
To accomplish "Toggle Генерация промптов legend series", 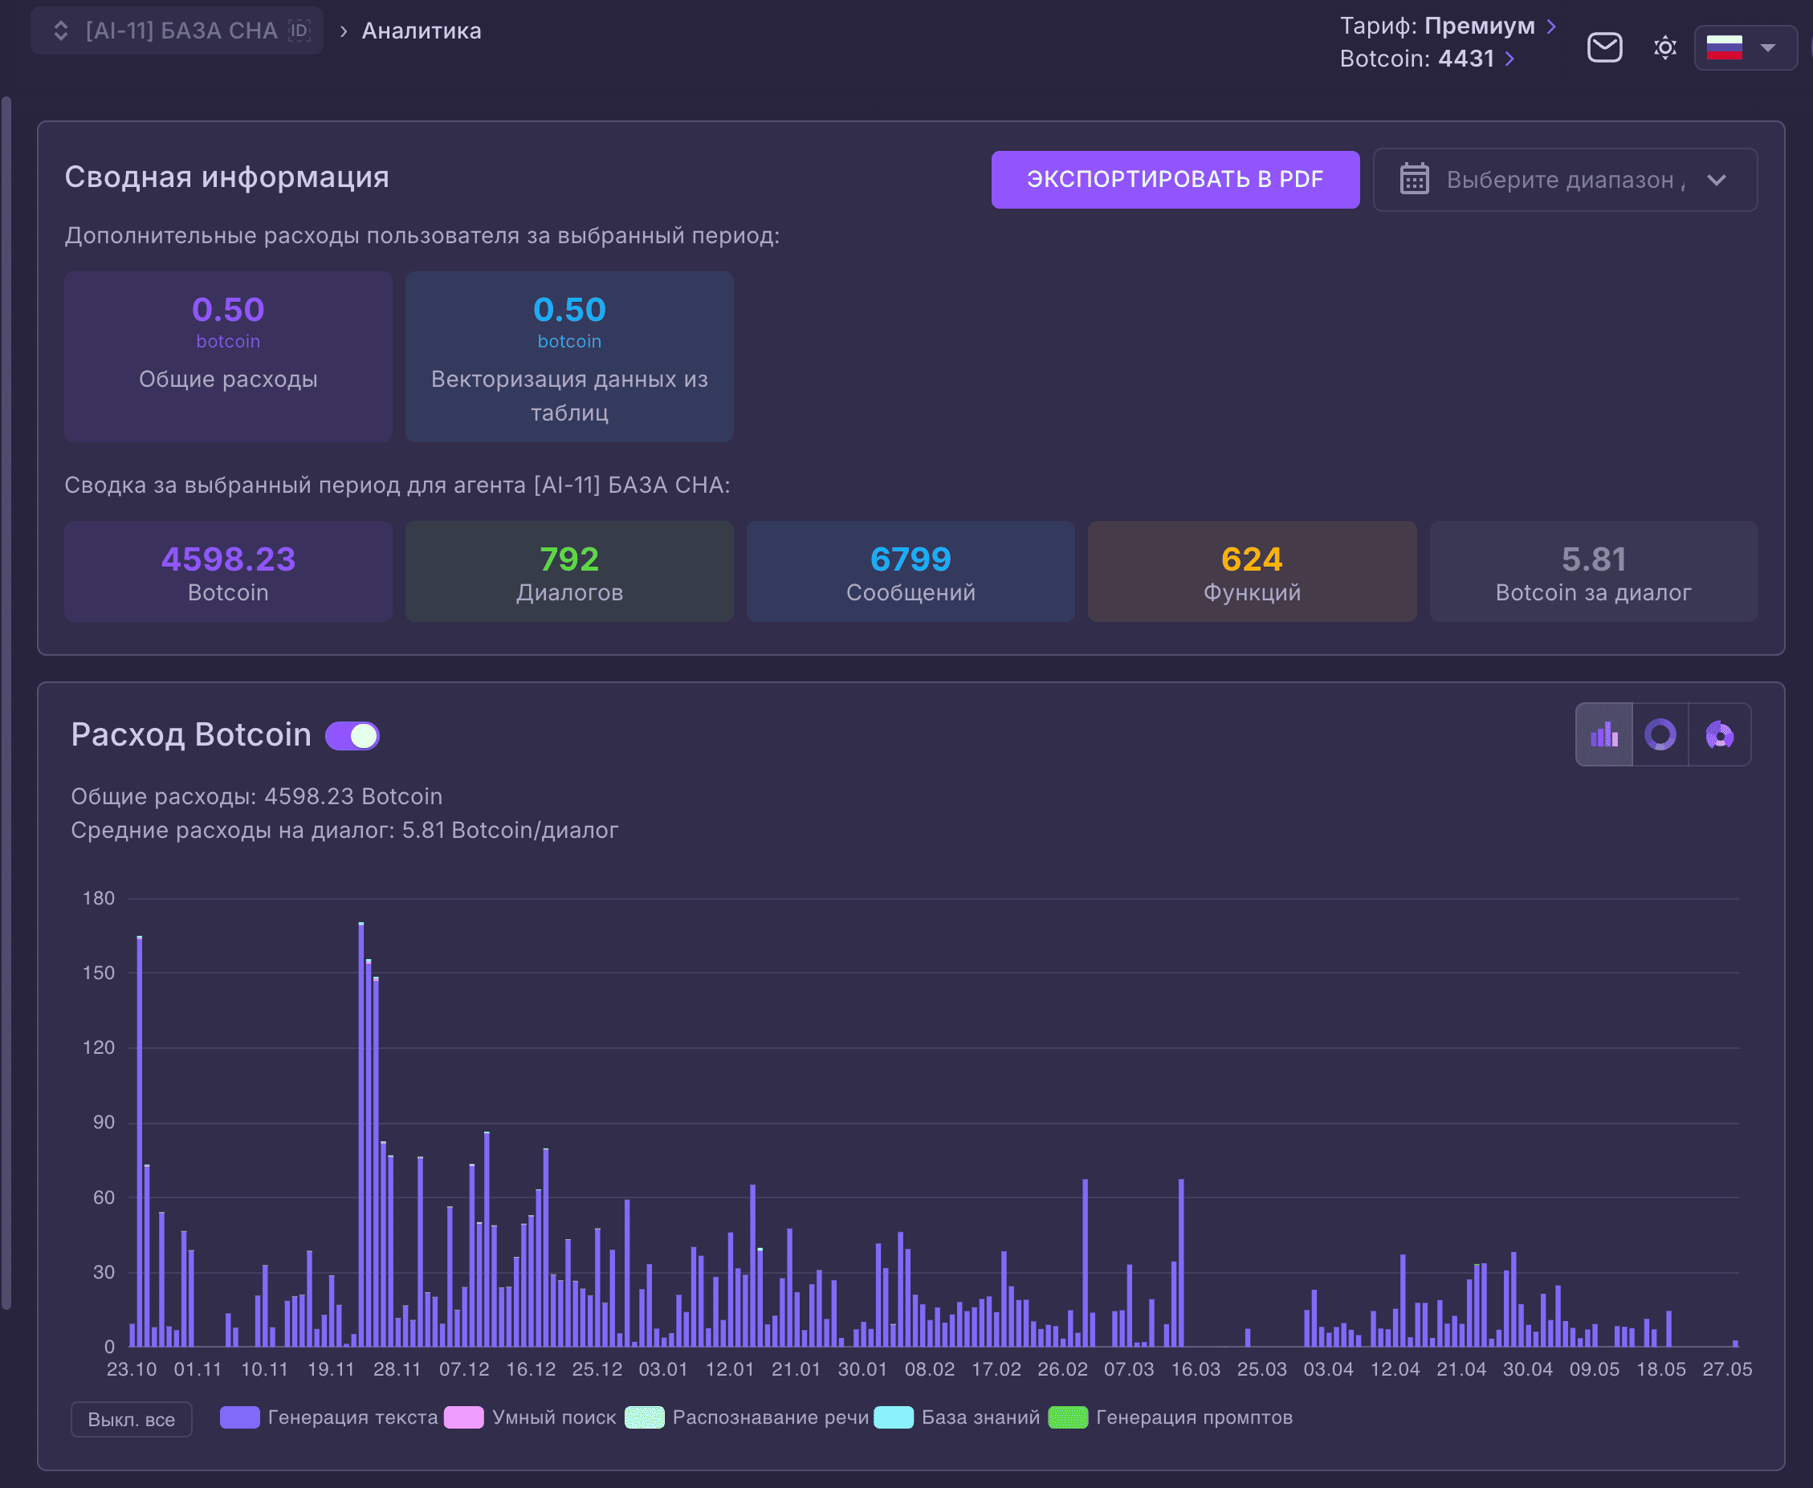I will point(1171,1417).
